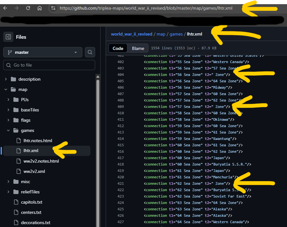
Task: Click the file tree scrollbar thumb
Action: click(x=98, y=153)
